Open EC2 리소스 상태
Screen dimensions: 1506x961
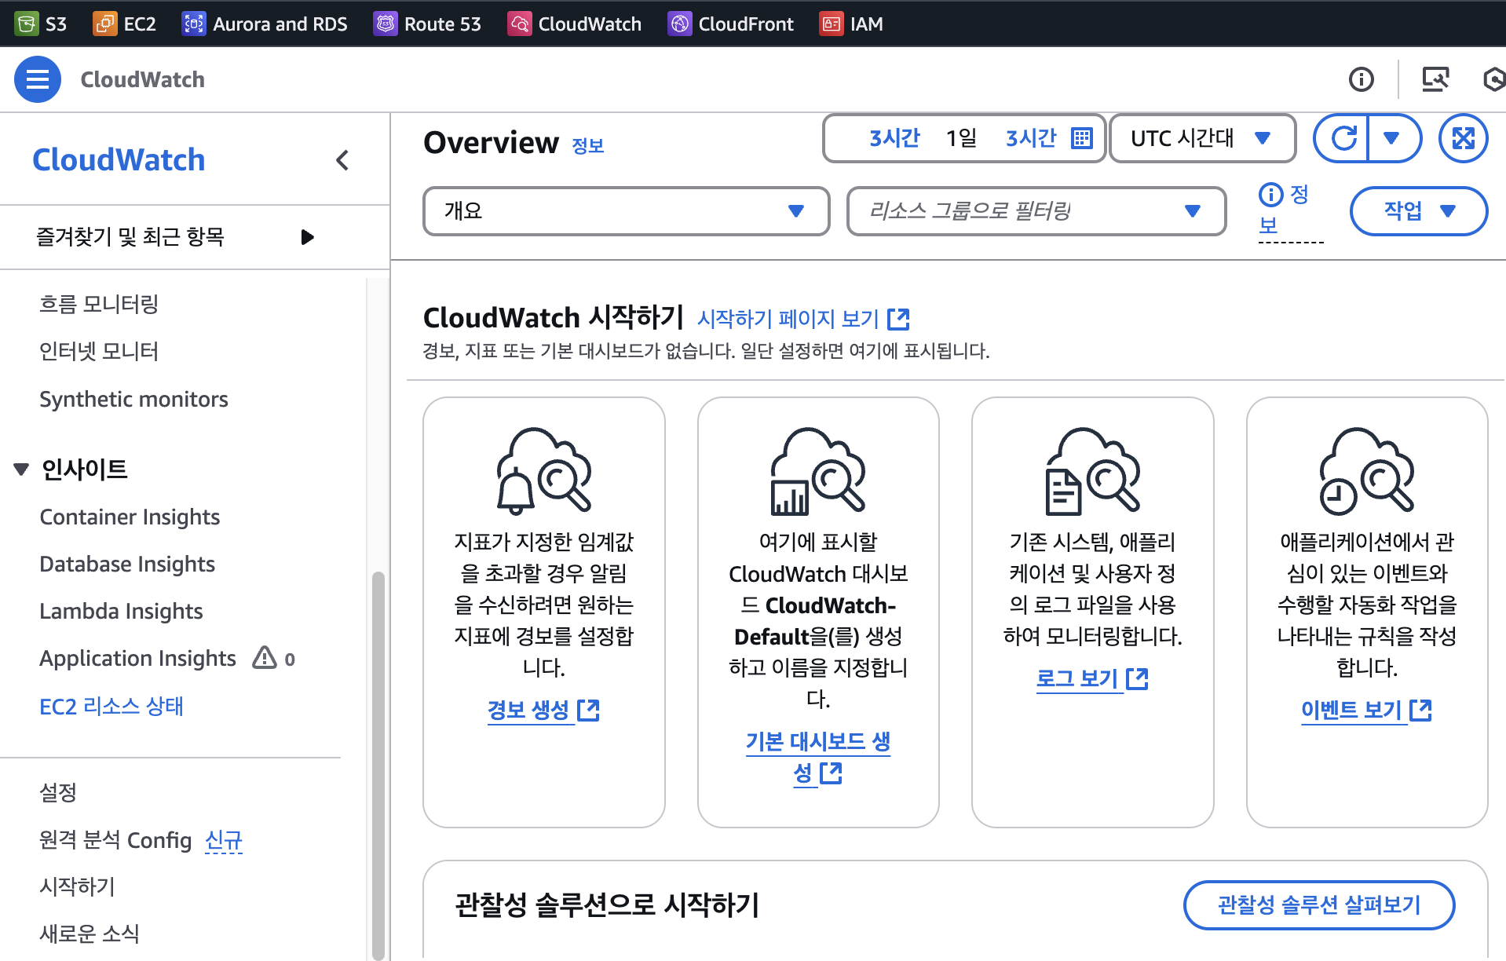pyautogui.click(x=111, y=706)
